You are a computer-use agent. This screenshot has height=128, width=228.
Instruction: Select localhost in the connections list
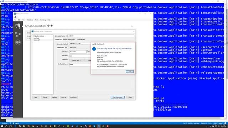pos(36,38)
